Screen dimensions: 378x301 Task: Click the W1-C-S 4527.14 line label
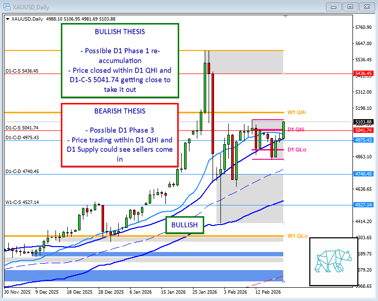(22, 202)
